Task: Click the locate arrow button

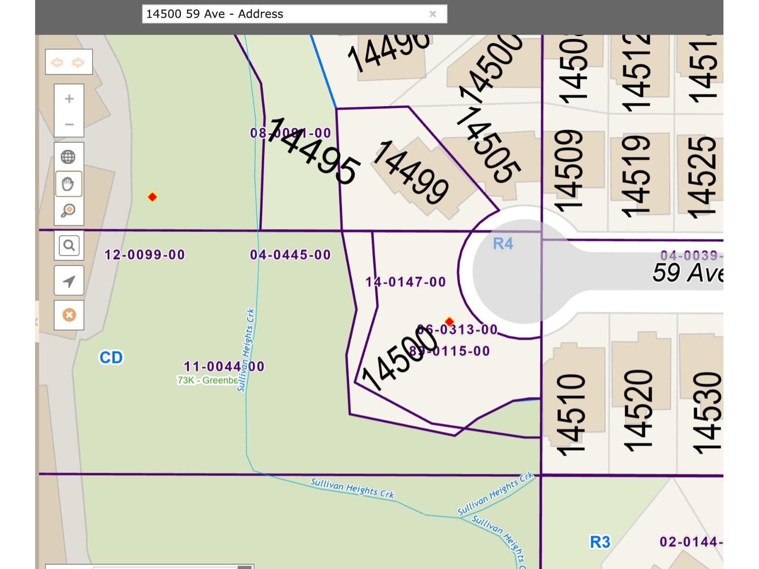Action: pyautogui.click(x=69, y=281)
